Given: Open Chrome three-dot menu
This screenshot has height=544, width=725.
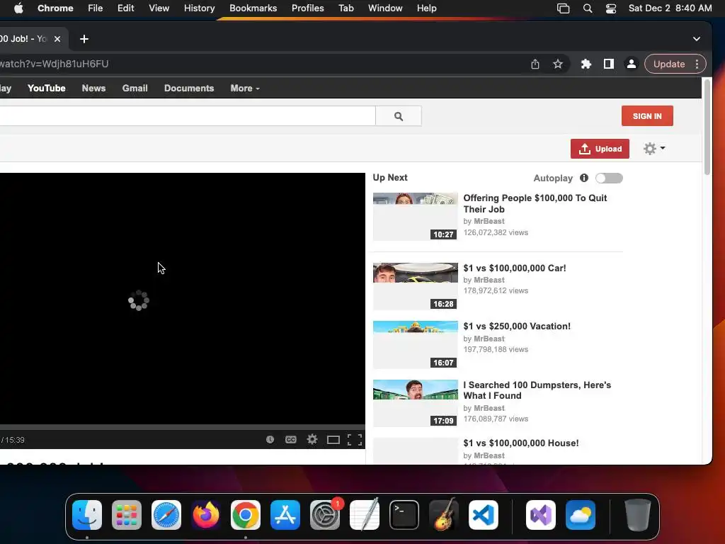Looking at the screenshot, I should pos(697,64).
